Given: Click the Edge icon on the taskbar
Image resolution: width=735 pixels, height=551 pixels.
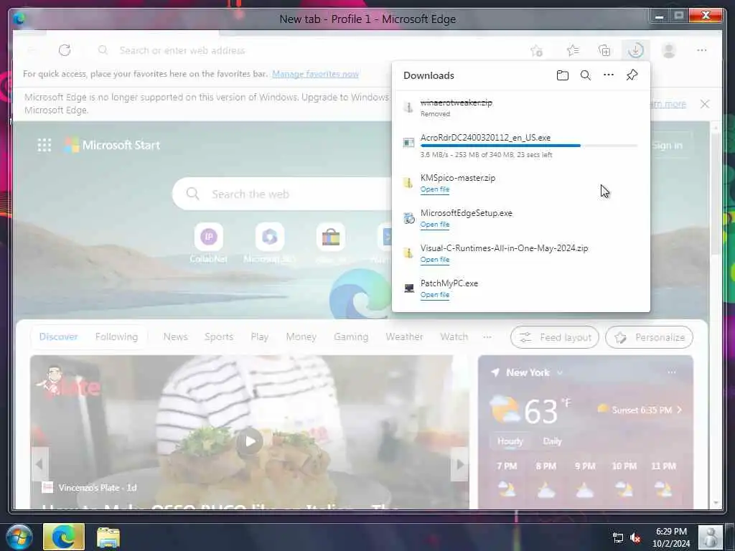Looking at the screenshot, I should click(64, 537).
